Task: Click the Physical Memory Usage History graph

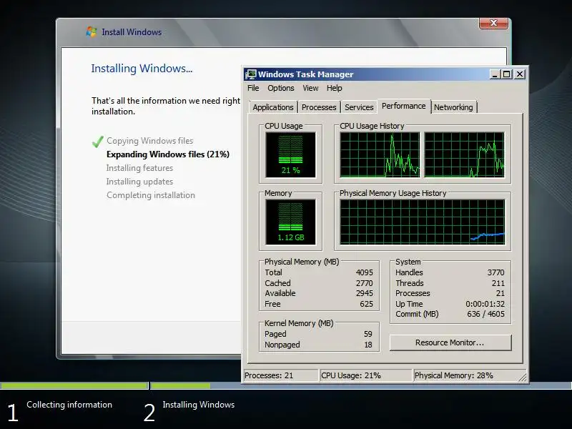Action: pos(423,222)
